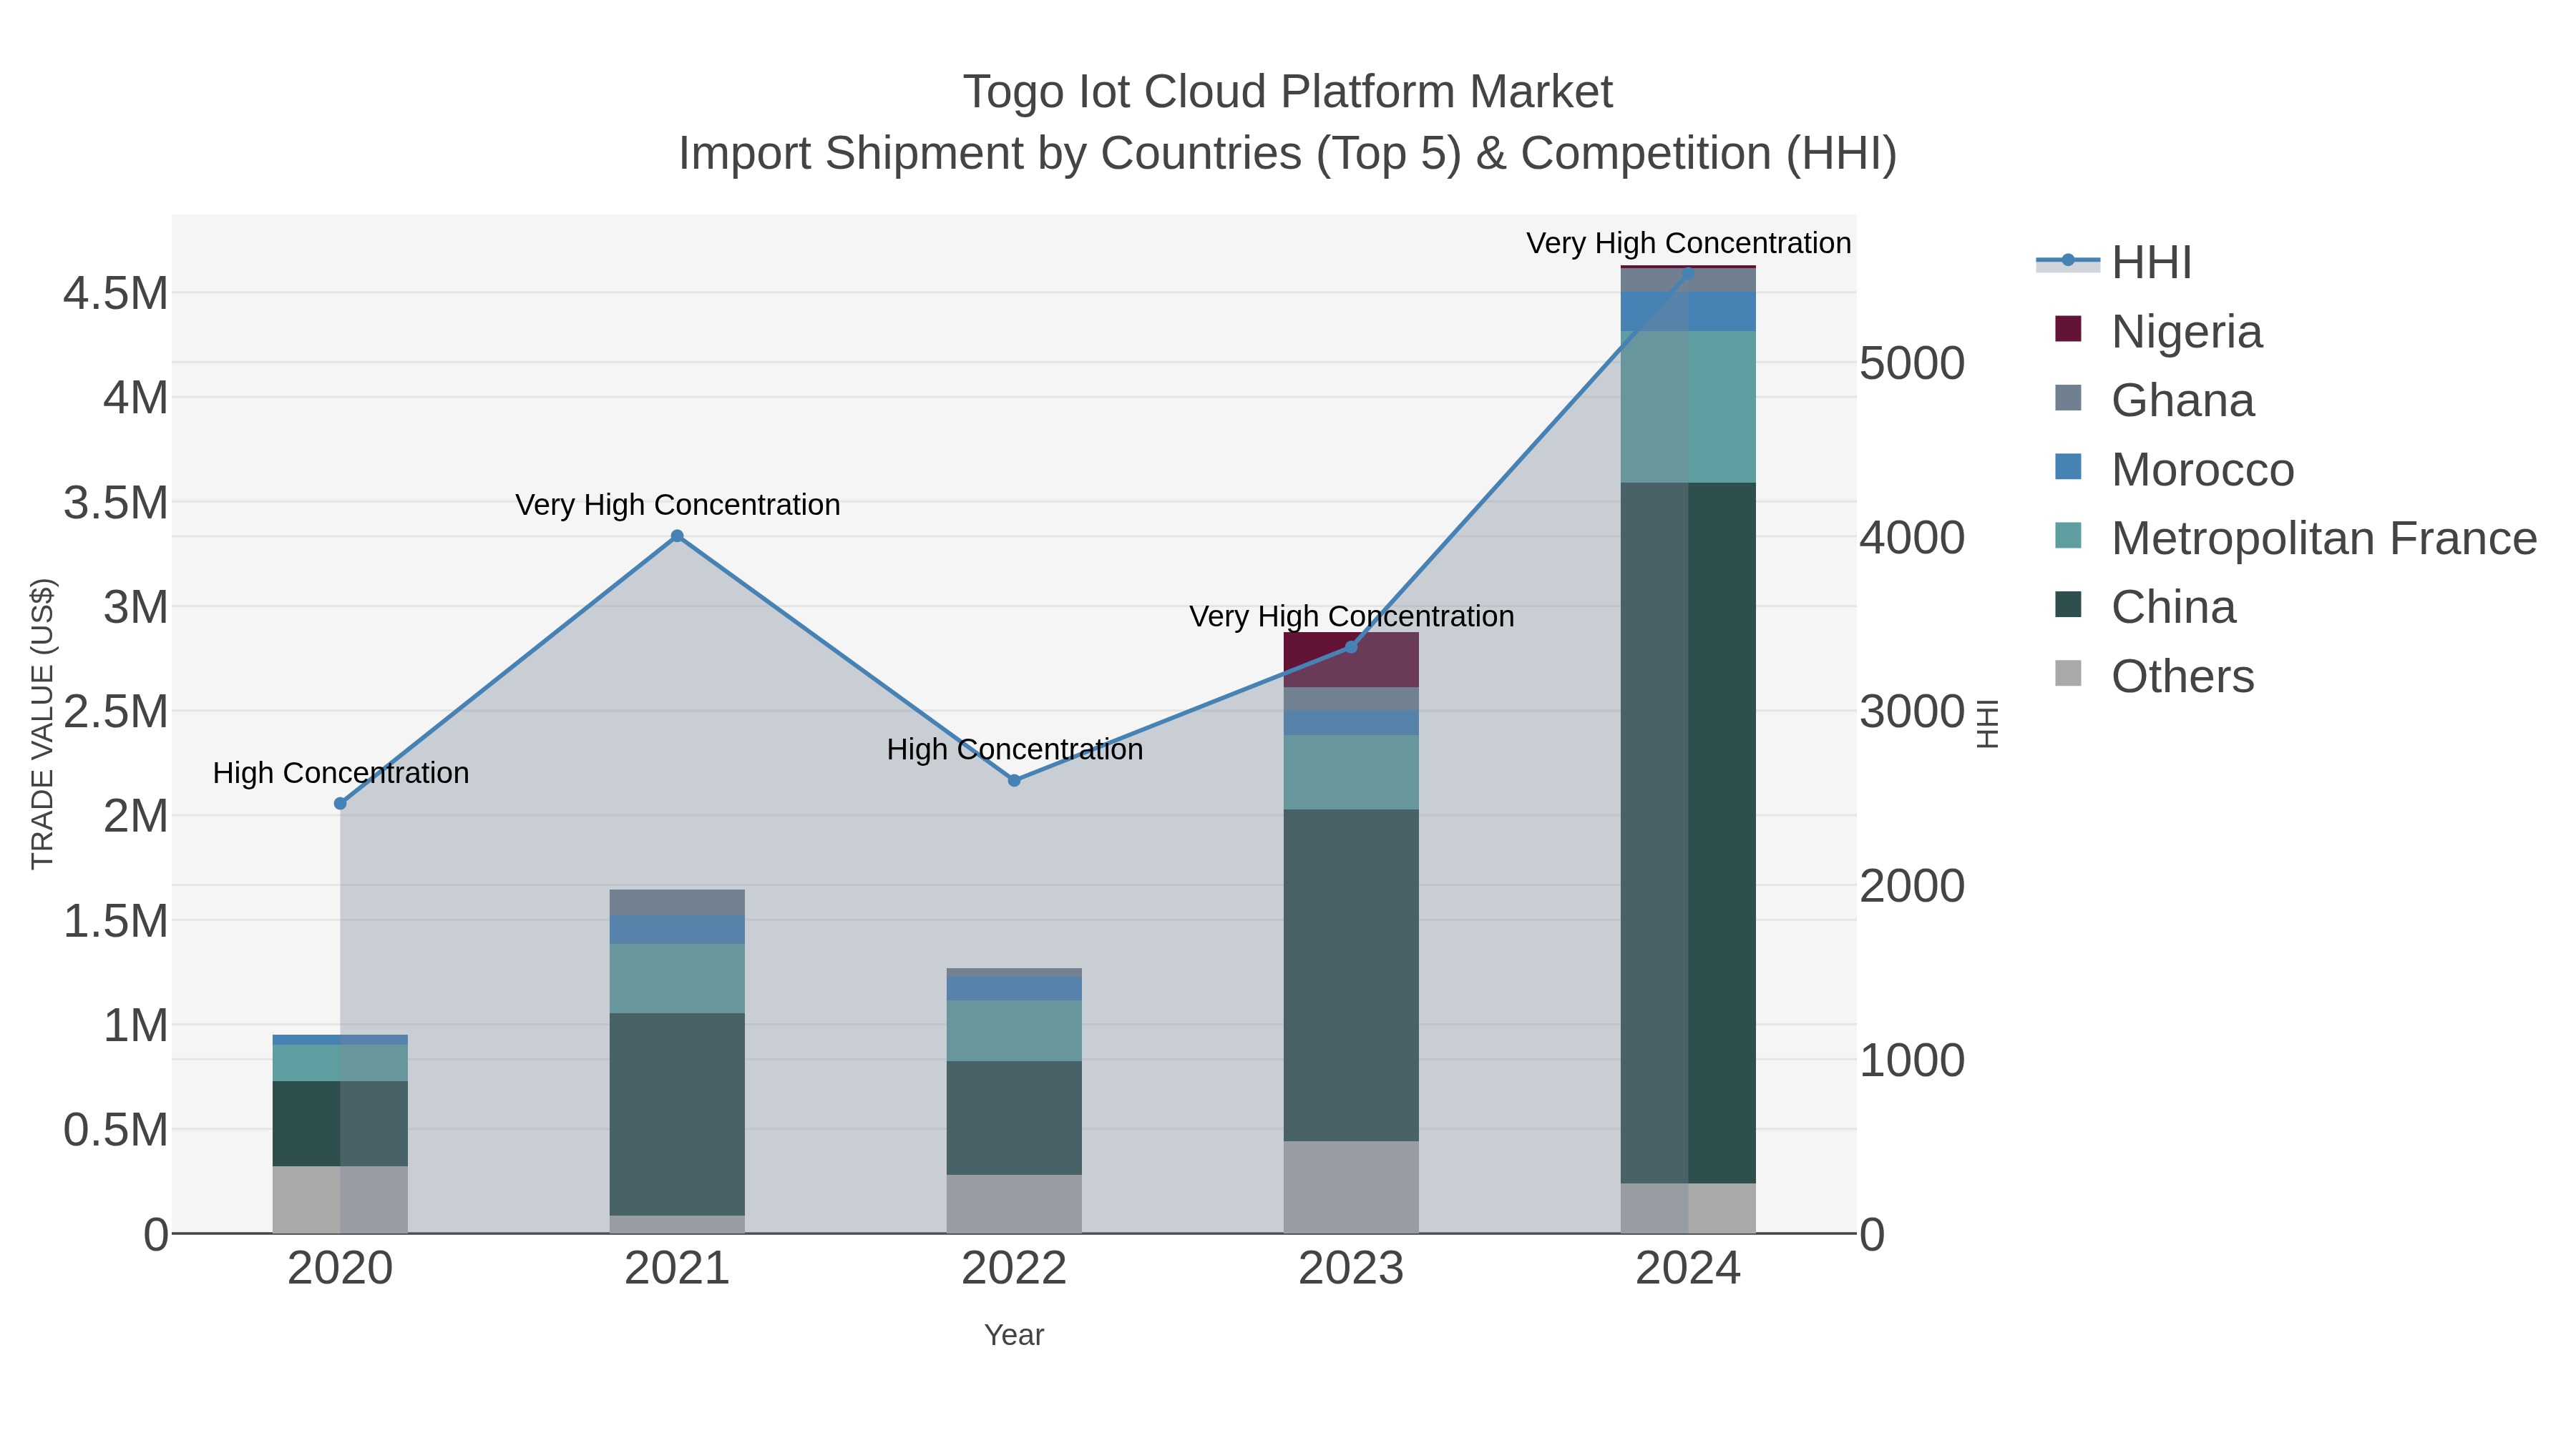This screenshot has height=1448, width=2576.
Task: Click 'Very High Concentration' label above 2021
Action: (x=678, y=506)
